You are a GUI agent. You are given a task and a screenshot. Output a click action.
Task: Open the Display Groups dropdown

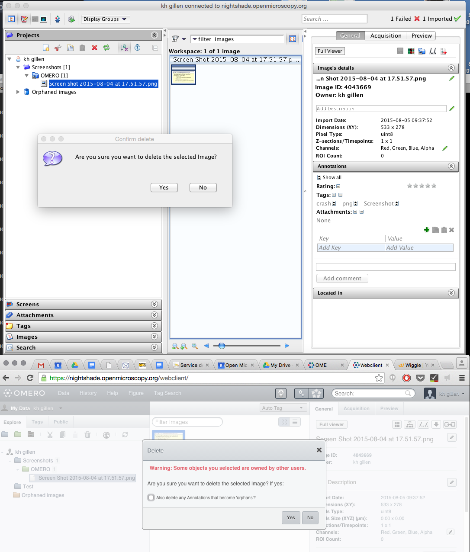tap(105, 19)
